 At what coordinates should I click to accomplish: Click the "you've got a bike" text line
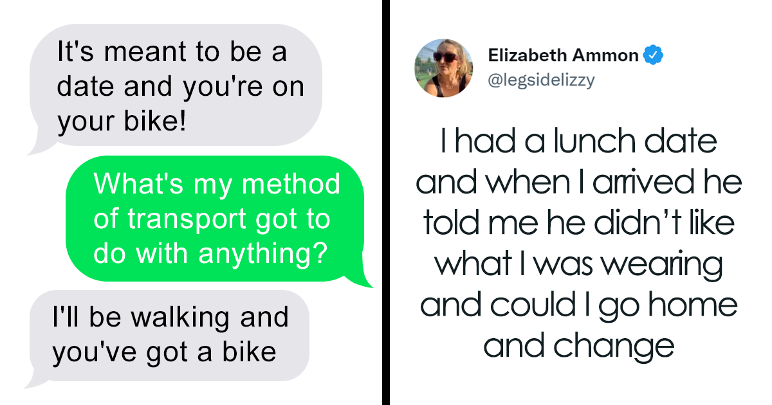(x=164, y=352)
